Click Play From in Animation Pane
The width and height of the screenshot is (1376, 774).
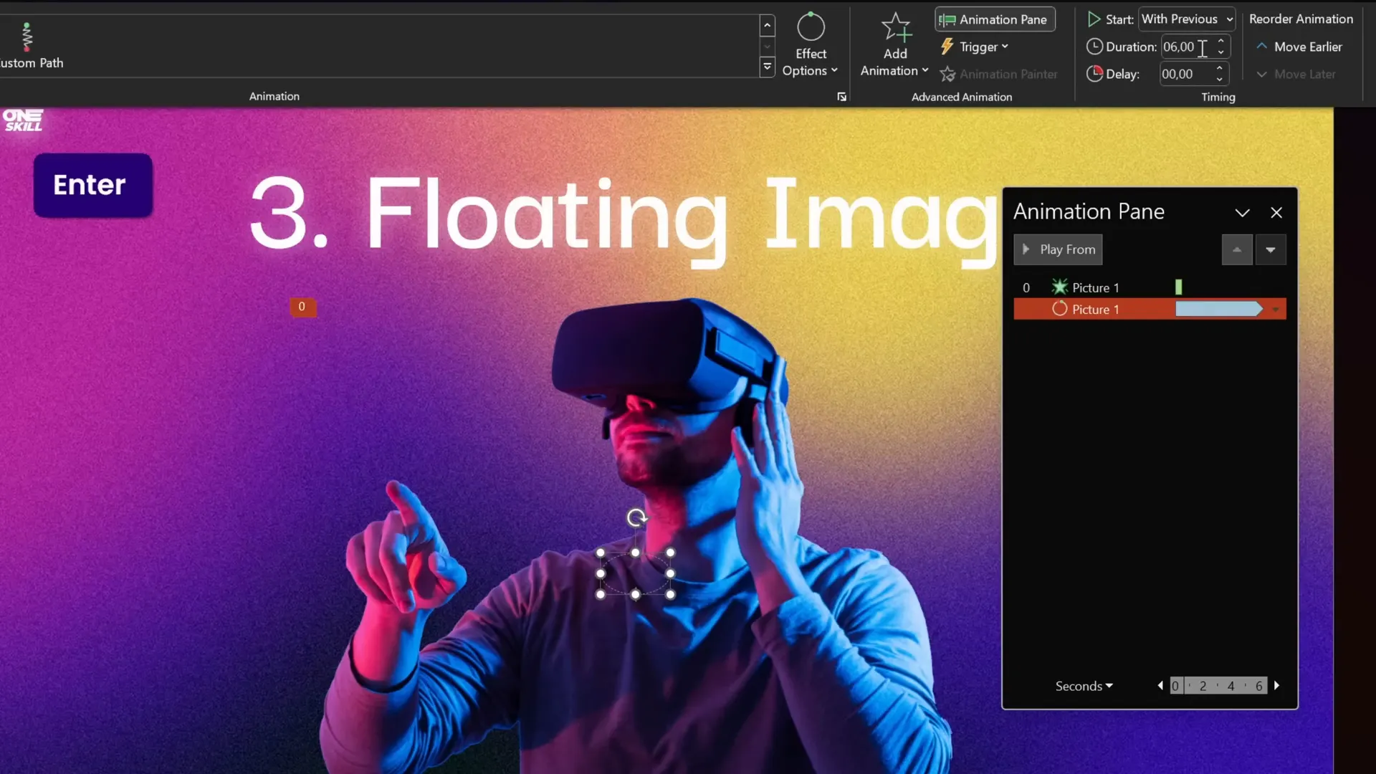[x=1058, y=249]
